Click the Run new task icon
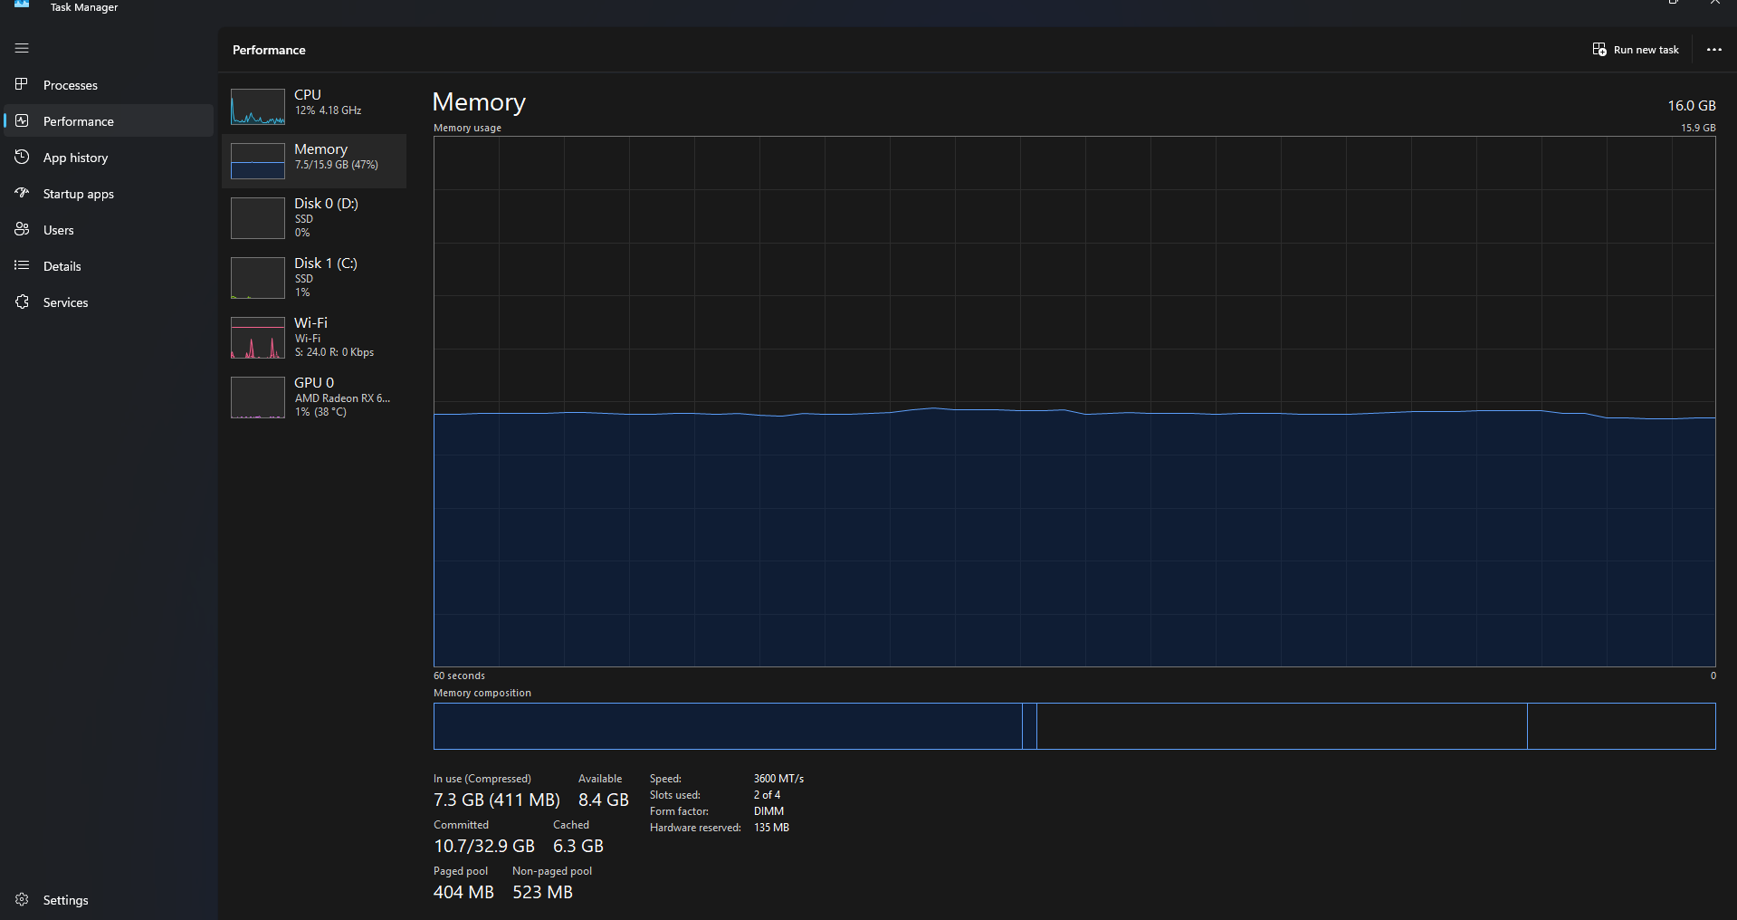 tap(1599, 49)
